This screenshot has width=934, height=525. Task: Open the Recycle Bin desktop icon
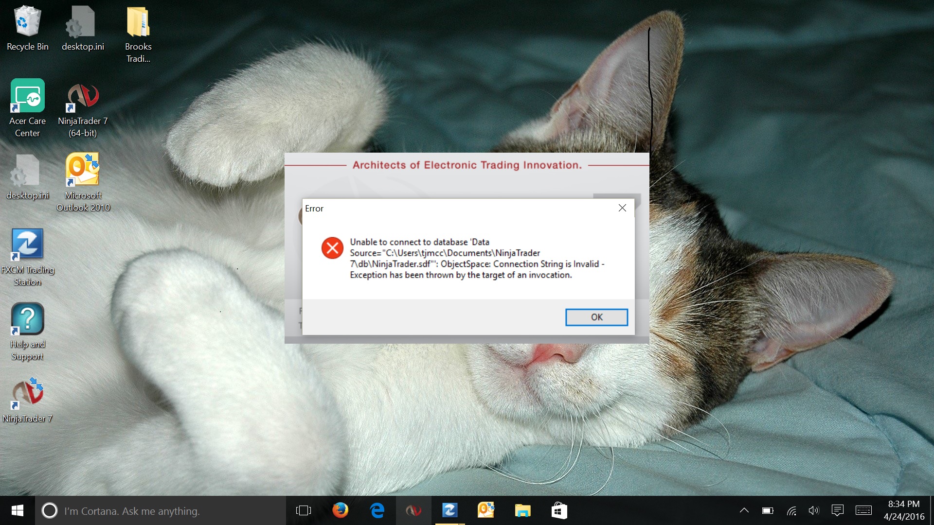point(27,28)
